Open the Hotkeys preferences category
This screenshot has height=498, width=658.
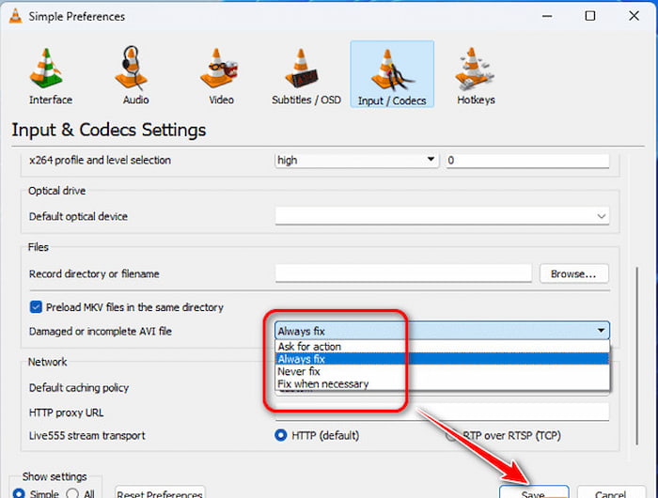pos(476,75)
